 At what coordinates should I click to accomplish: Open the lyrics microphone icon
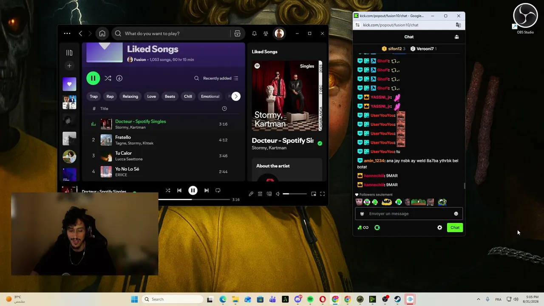pyautogui.click(x=251, y=194)
